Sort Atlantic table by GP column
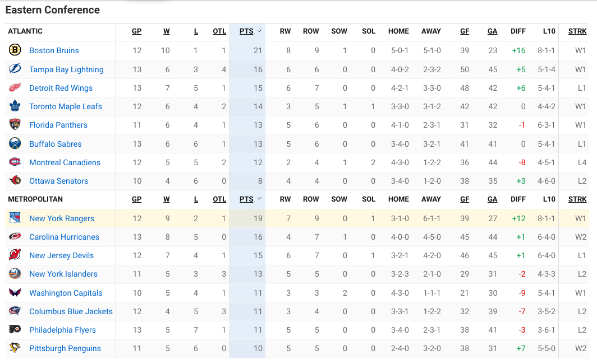 [137, 31]
